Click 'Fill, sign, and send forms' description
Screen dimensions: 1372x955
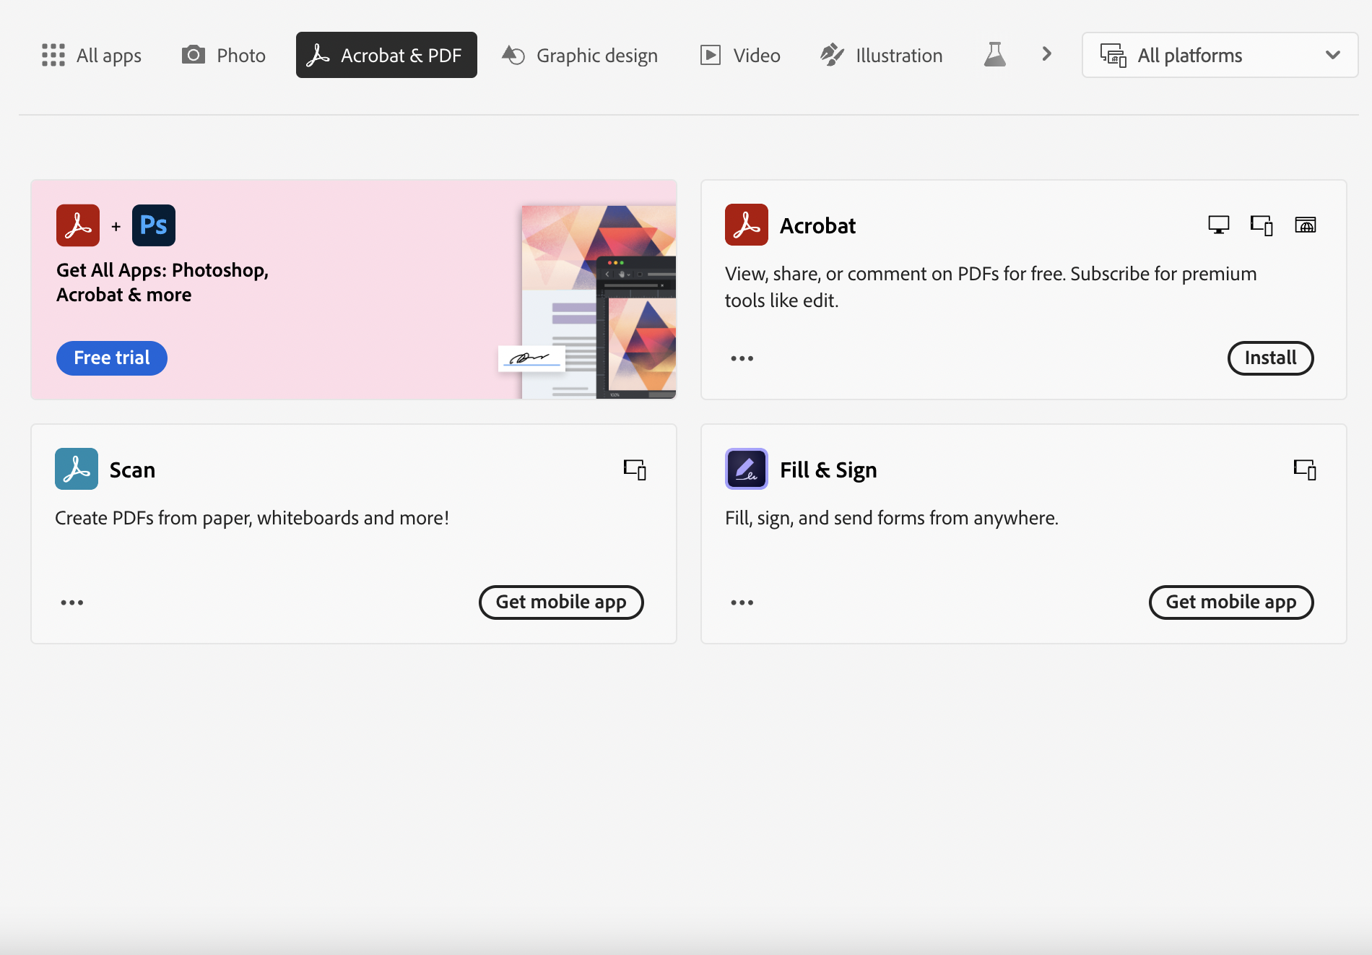892,518
